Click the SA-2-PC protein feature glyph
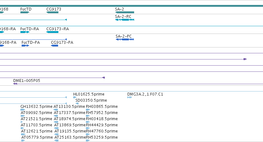Image resolution: width=263 pixels, height=142 pixels. tap(125, 39)
